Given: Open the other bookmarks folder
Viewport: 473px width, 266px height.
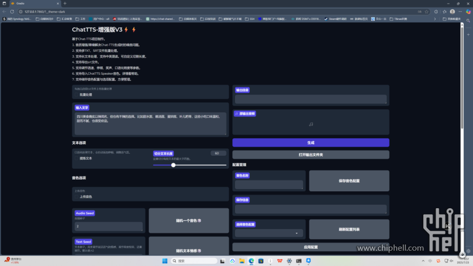Looking at the screenshot, I should click(451, 19).
